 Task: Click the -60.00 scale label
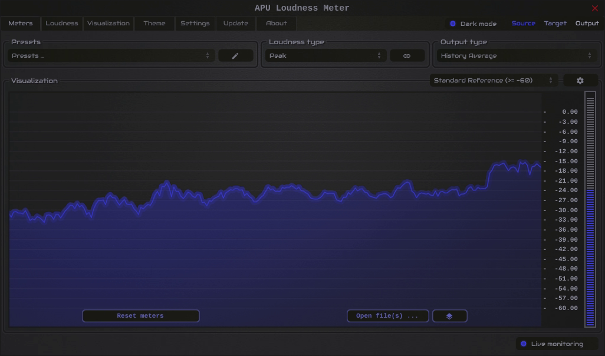pos(567,308)
